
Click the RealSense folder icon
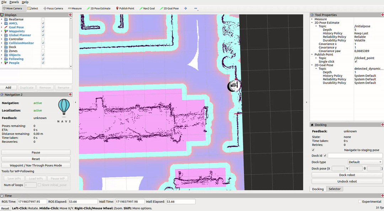tap(6, 19)
